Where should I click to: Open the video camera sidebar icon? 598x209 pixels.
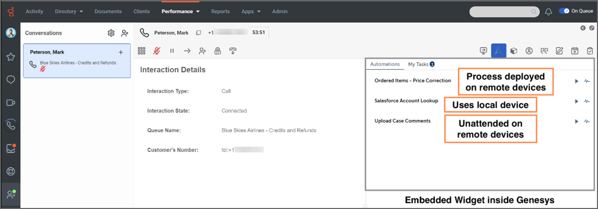(11, 103)
